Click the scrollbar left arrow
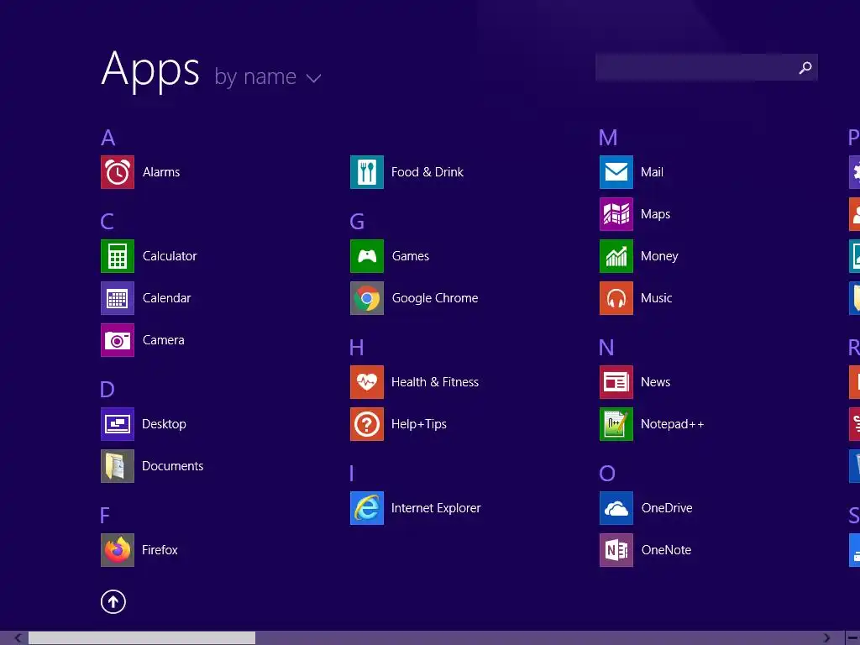The image size is (860, 645). 18,638
